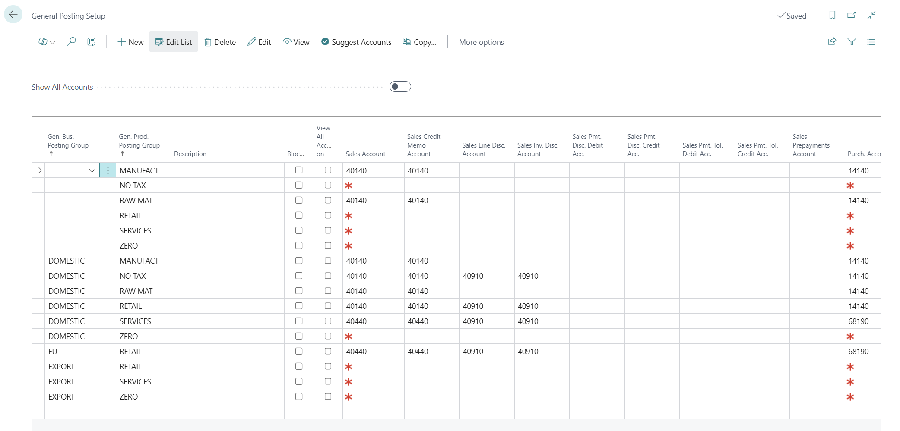Create a New posting setup

pos(130,42)
